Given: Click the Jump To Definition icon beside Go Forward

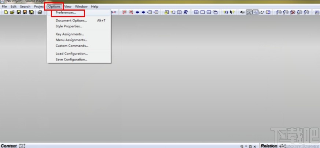Looking at the screenshot, I should pyautogui.click(x=150, y=12).
